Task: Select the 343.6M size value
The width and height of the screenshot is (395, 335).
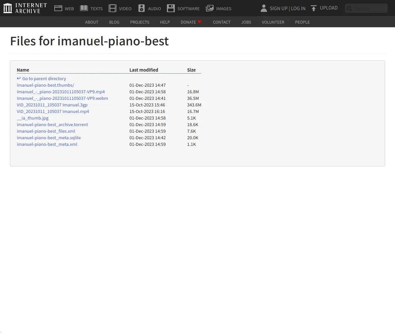Action: pyautogui.click(x=194, y=105)
